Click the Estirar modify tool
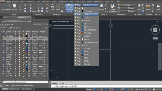Viewport: 162px width, 91px height. pyautogui.click(x=33, y=11)
